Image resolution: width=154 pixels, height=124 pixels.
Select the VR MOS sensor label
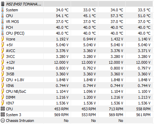tap(12, 22)
